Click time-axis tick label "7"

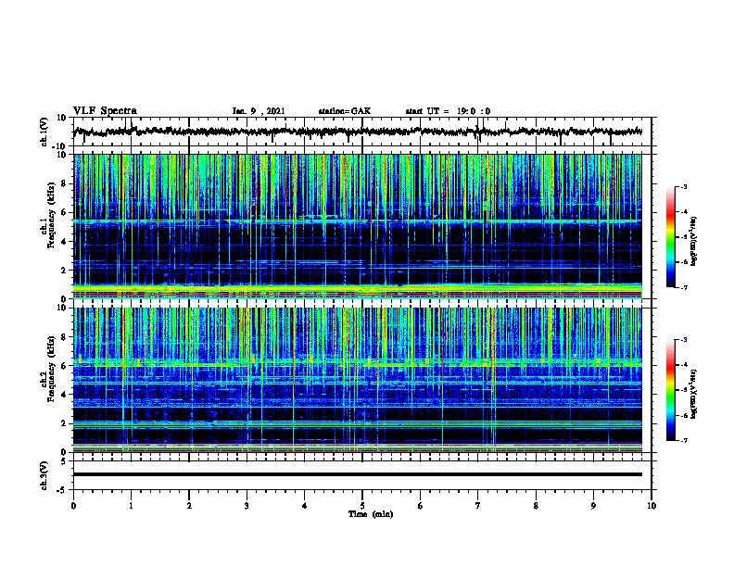point(478,506)
